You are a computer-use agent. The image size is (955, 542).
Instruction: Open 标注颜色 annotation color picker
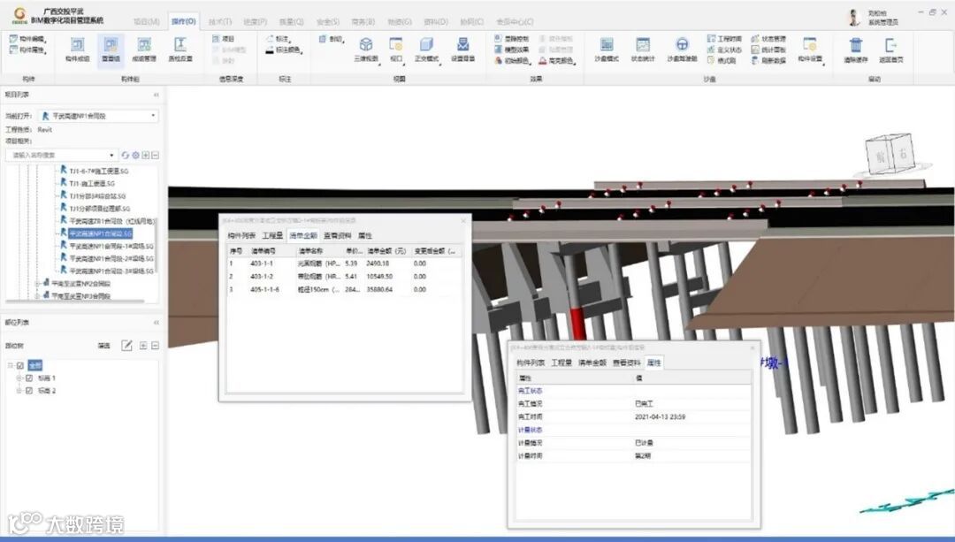[283, 50]
